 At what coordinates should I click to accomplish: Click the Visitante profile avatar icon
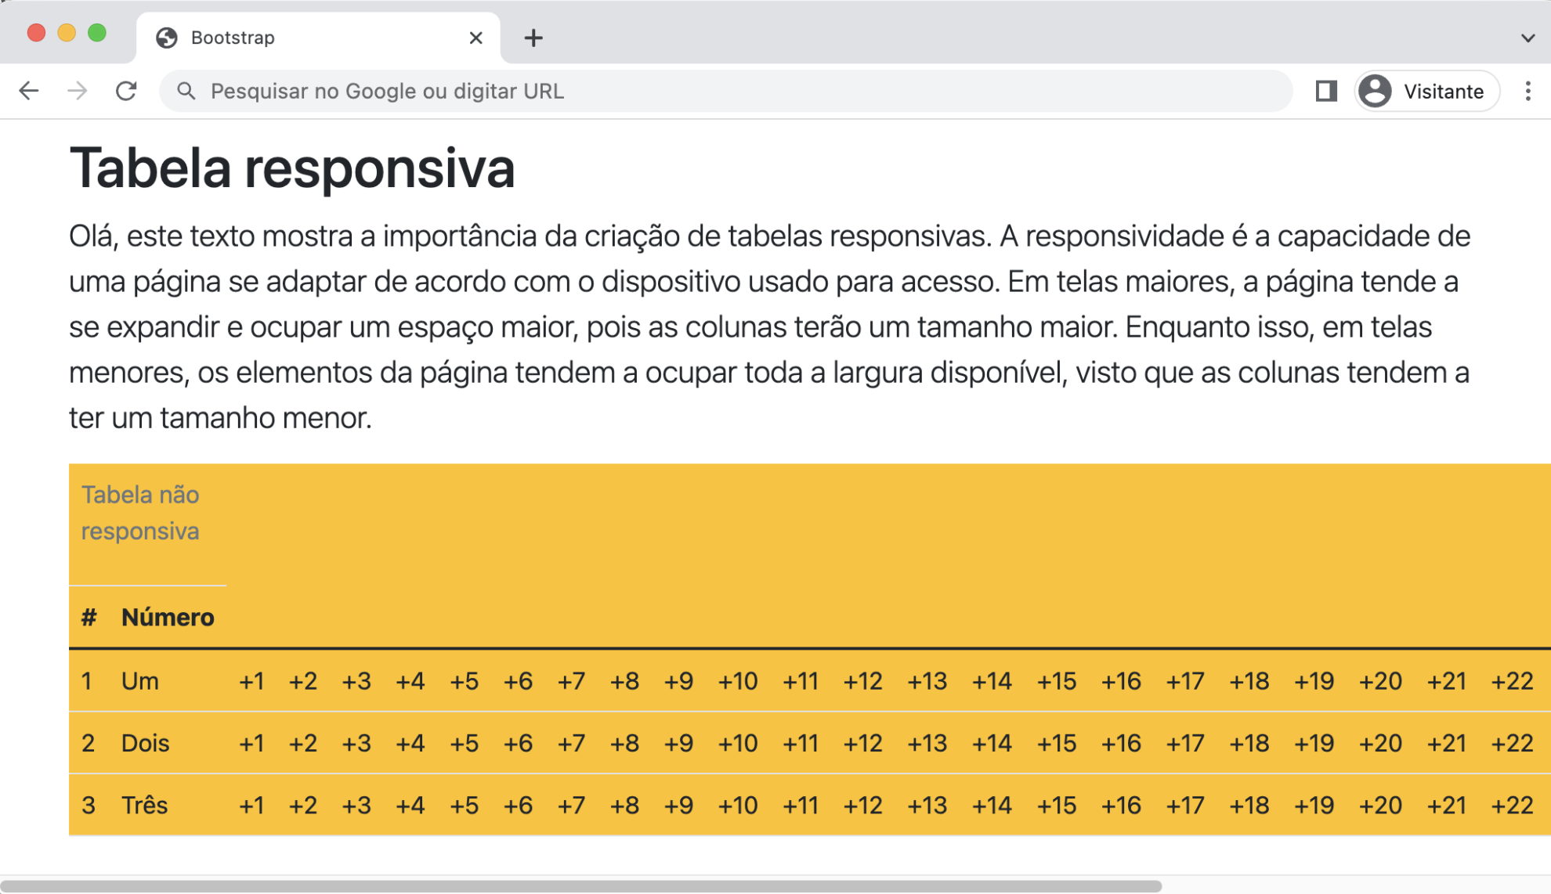(1376, 91)
